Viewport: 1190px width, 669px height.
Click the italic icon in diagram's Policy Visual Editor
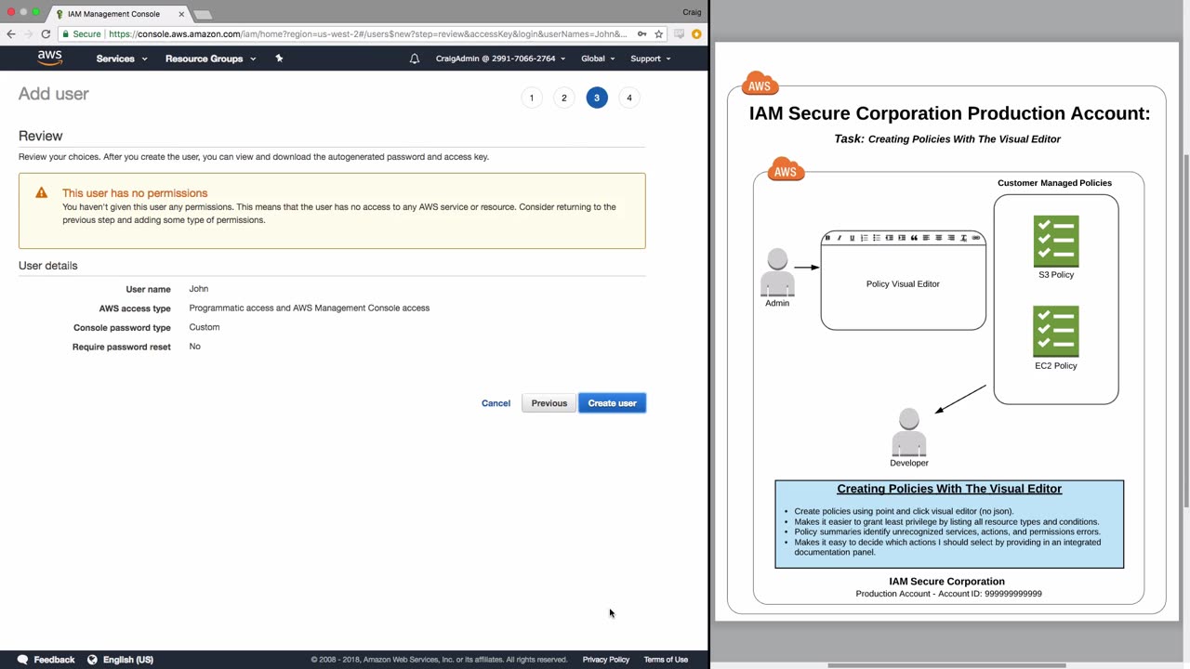pos(840,238)
